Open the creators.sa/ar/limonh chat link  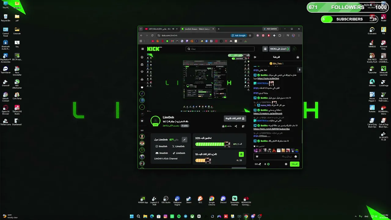pyautogui.click(x=268, y=114)
